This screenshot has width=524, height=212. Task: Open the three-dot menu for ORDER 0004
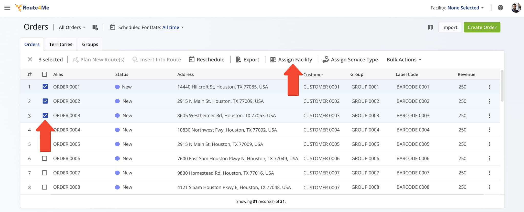pos(489,130)
